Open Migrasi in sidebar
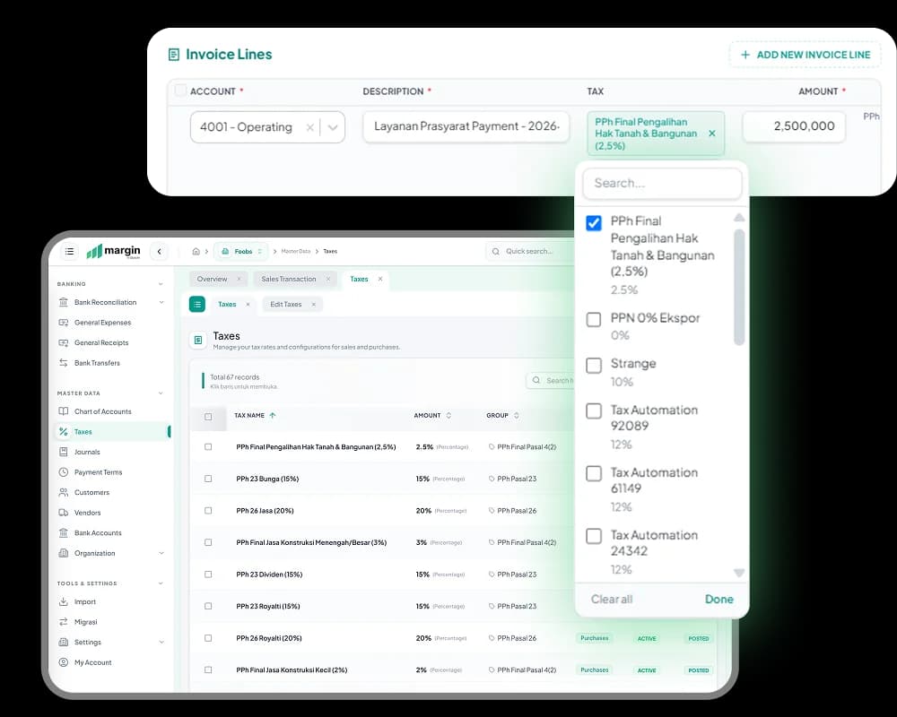Image resolution: width=897 pixels, height=717 pixels. [x=85, y=621]
